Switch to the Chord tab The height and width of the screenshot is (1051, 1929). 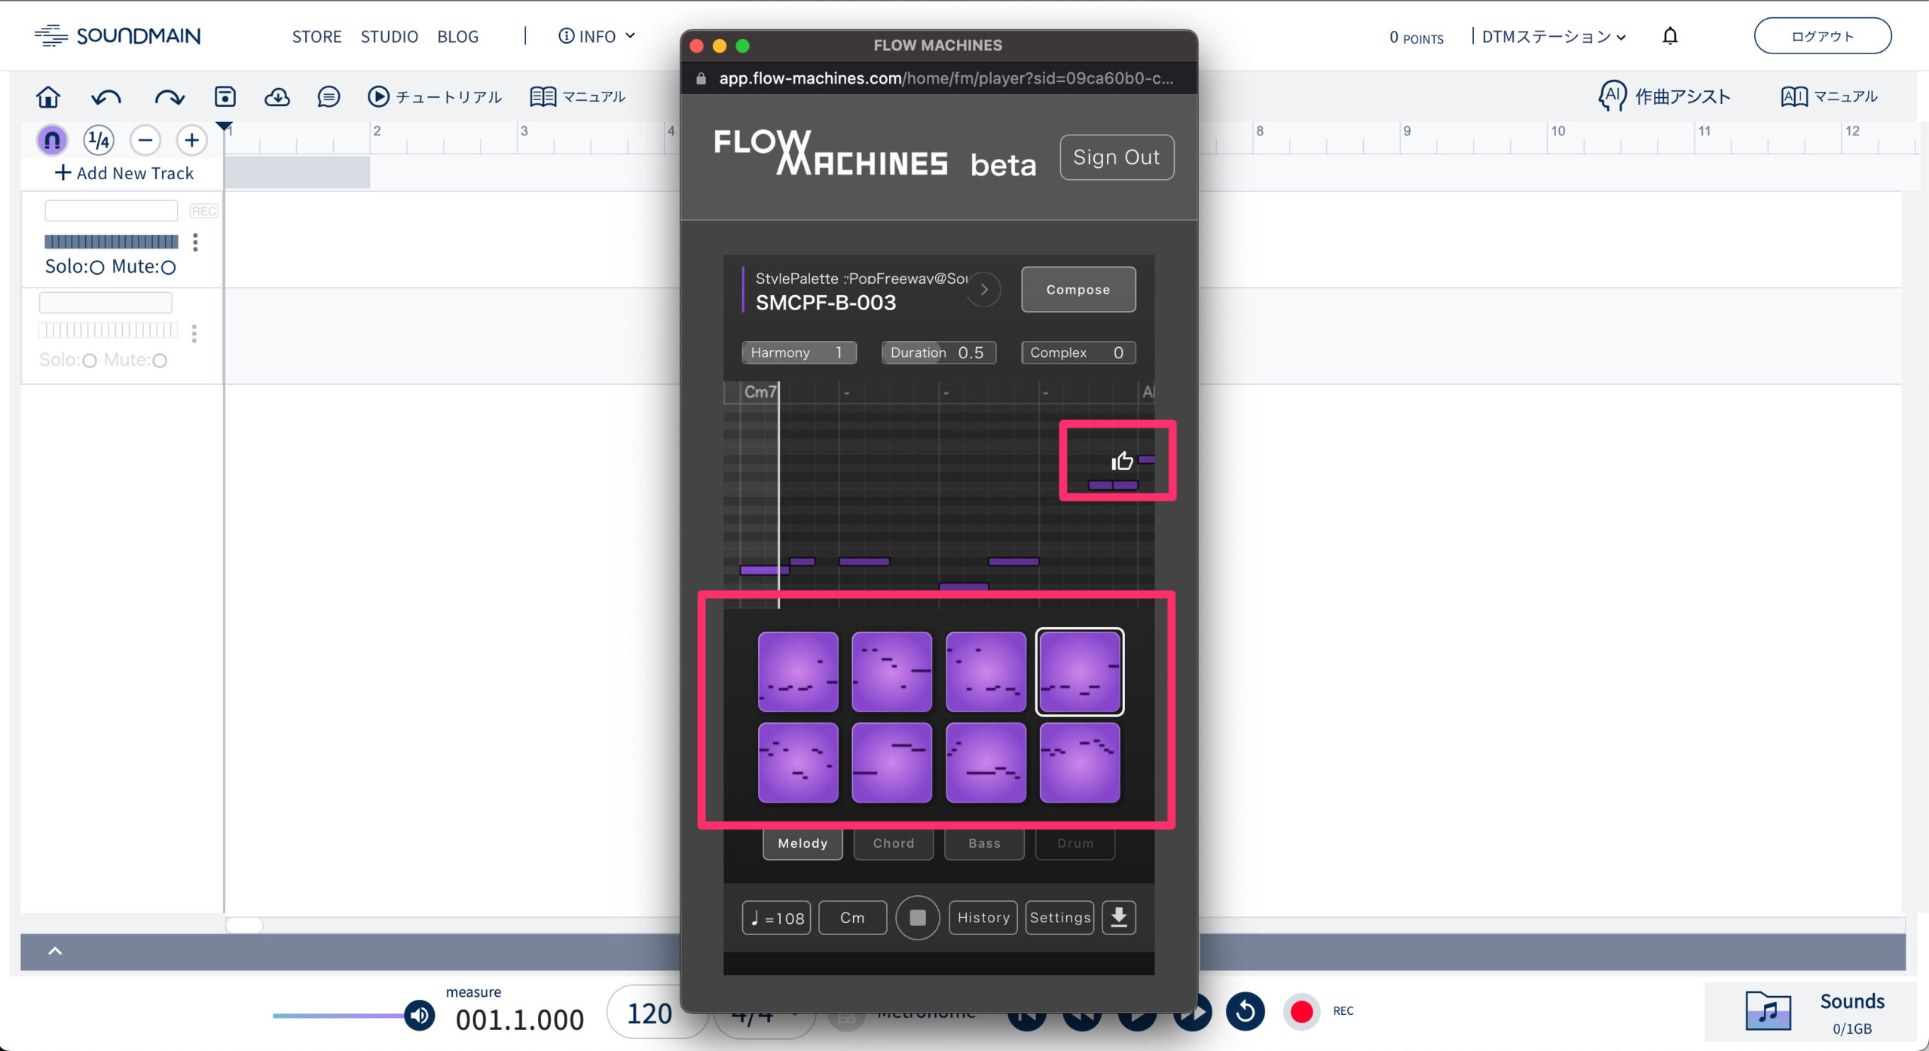tap(894, 843)
